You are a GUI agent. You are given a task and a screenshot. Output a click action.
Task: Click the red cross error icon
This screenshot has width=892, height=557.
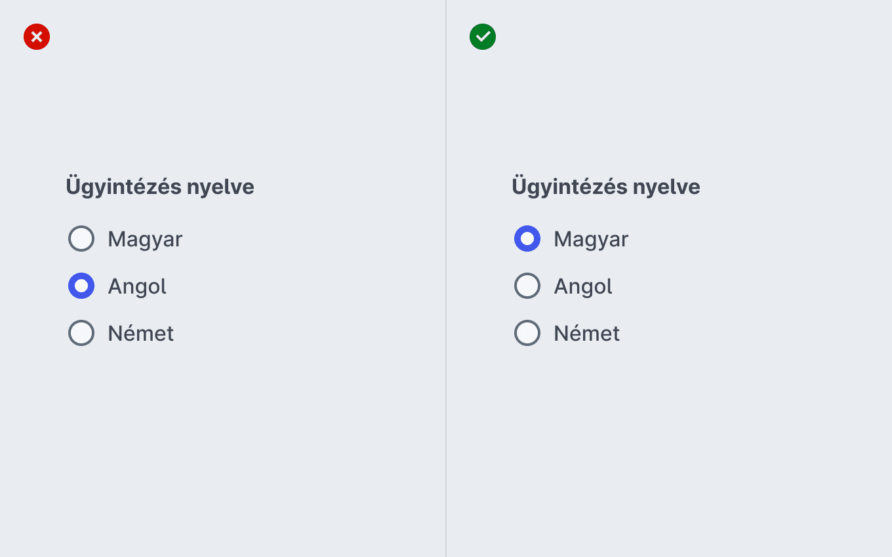point(37,37)
